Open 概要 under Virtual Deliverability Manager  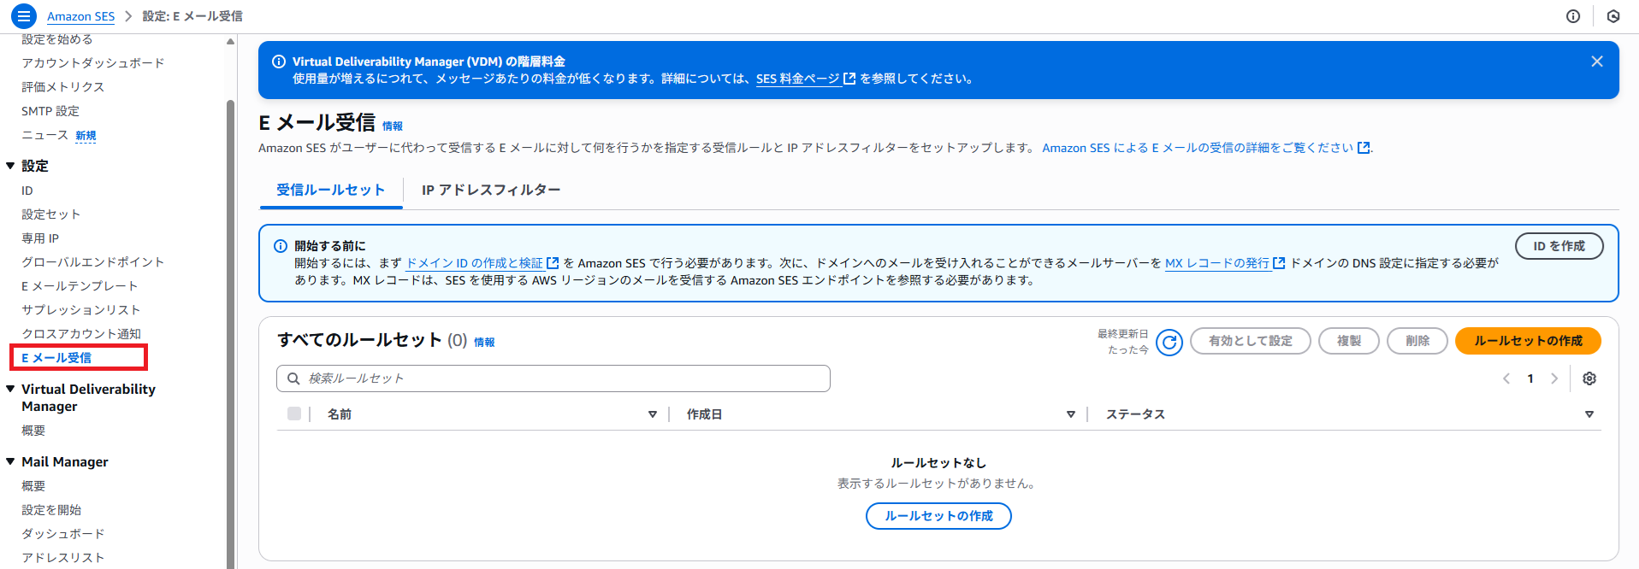[x=33, y=431]
